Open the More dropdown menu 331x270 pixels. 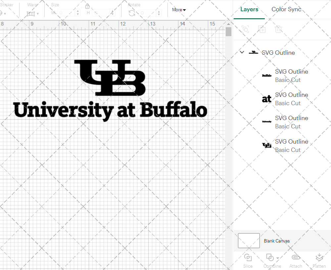click(178, 10)
